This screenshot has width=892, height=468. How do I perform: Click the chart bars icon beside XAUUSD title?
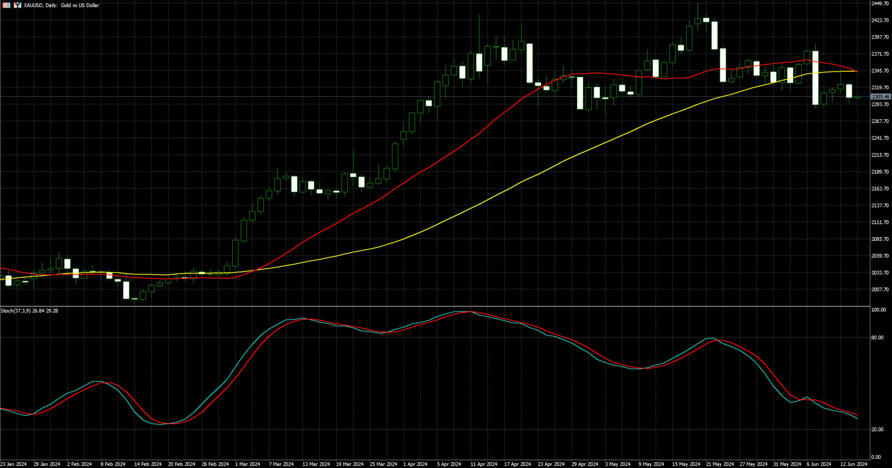pyautogui.click(x=17, y=5)
